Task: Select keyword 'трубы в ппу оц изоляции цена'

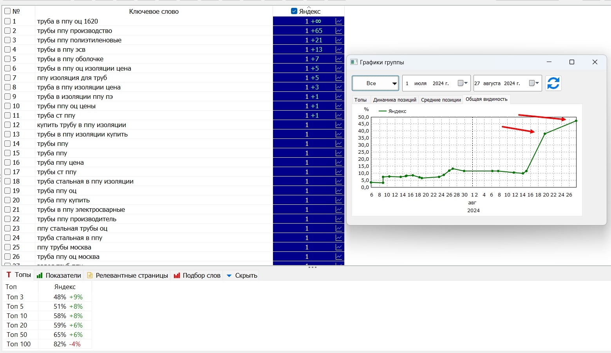Action: 84,68
